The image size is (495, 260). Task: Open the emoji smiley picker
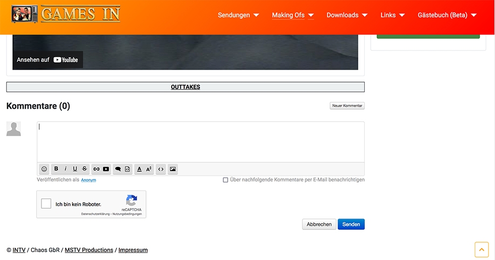44,169
